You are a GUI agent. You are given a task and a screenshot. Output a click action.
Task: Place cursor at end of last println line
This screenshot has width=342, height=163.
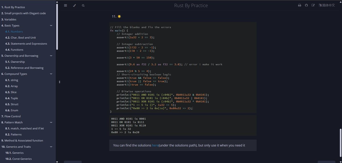coord(193,108)
